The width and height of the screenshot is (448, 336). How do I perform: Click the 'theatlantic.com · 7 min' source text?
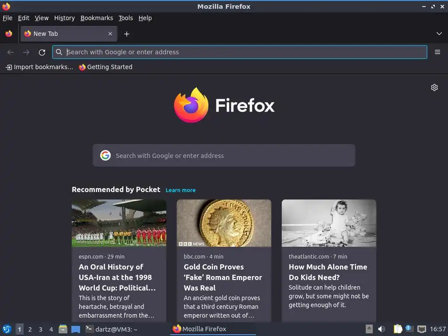coord(318,256)
